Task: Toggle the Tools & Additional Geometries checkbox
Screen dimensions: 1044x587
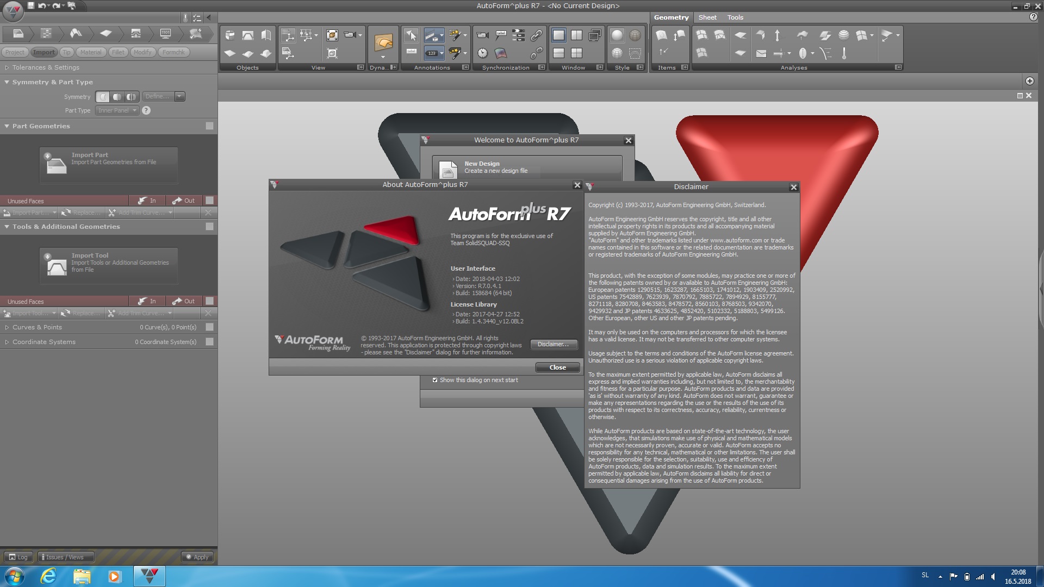Action: point(209,227)
